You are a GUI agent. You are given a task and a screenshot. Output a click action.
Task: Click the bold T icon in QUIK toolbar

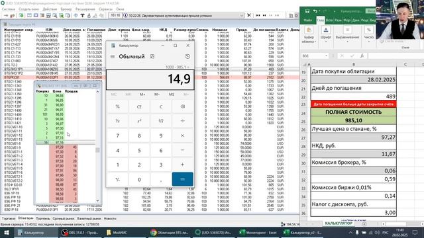[82, 16]
